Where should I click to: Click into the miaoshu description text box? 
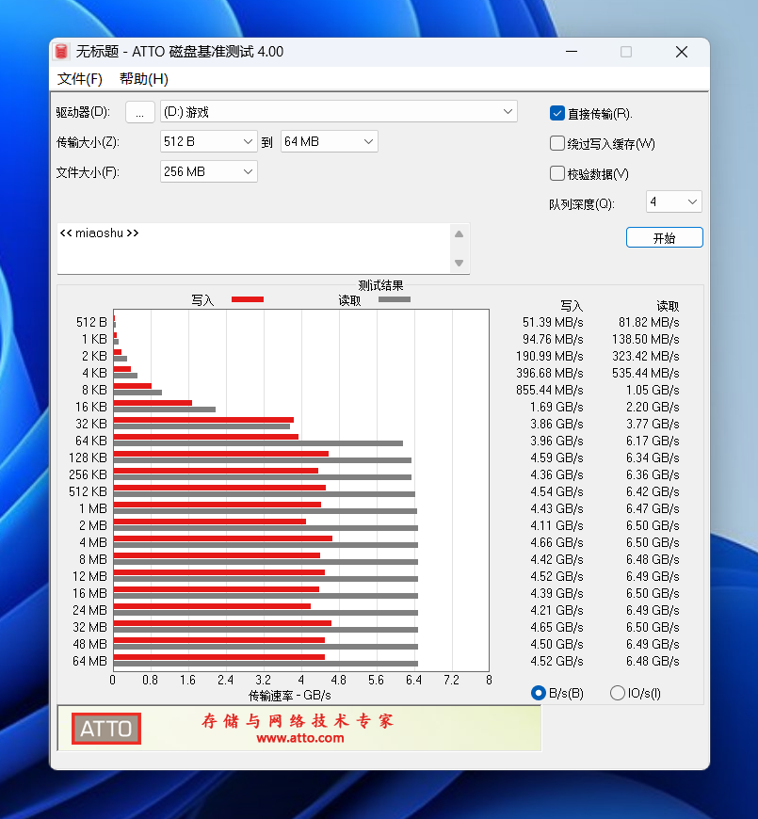click(253, 249)
